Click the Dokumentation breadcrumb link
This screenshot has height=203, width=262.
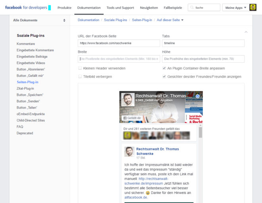coord(89,20)
